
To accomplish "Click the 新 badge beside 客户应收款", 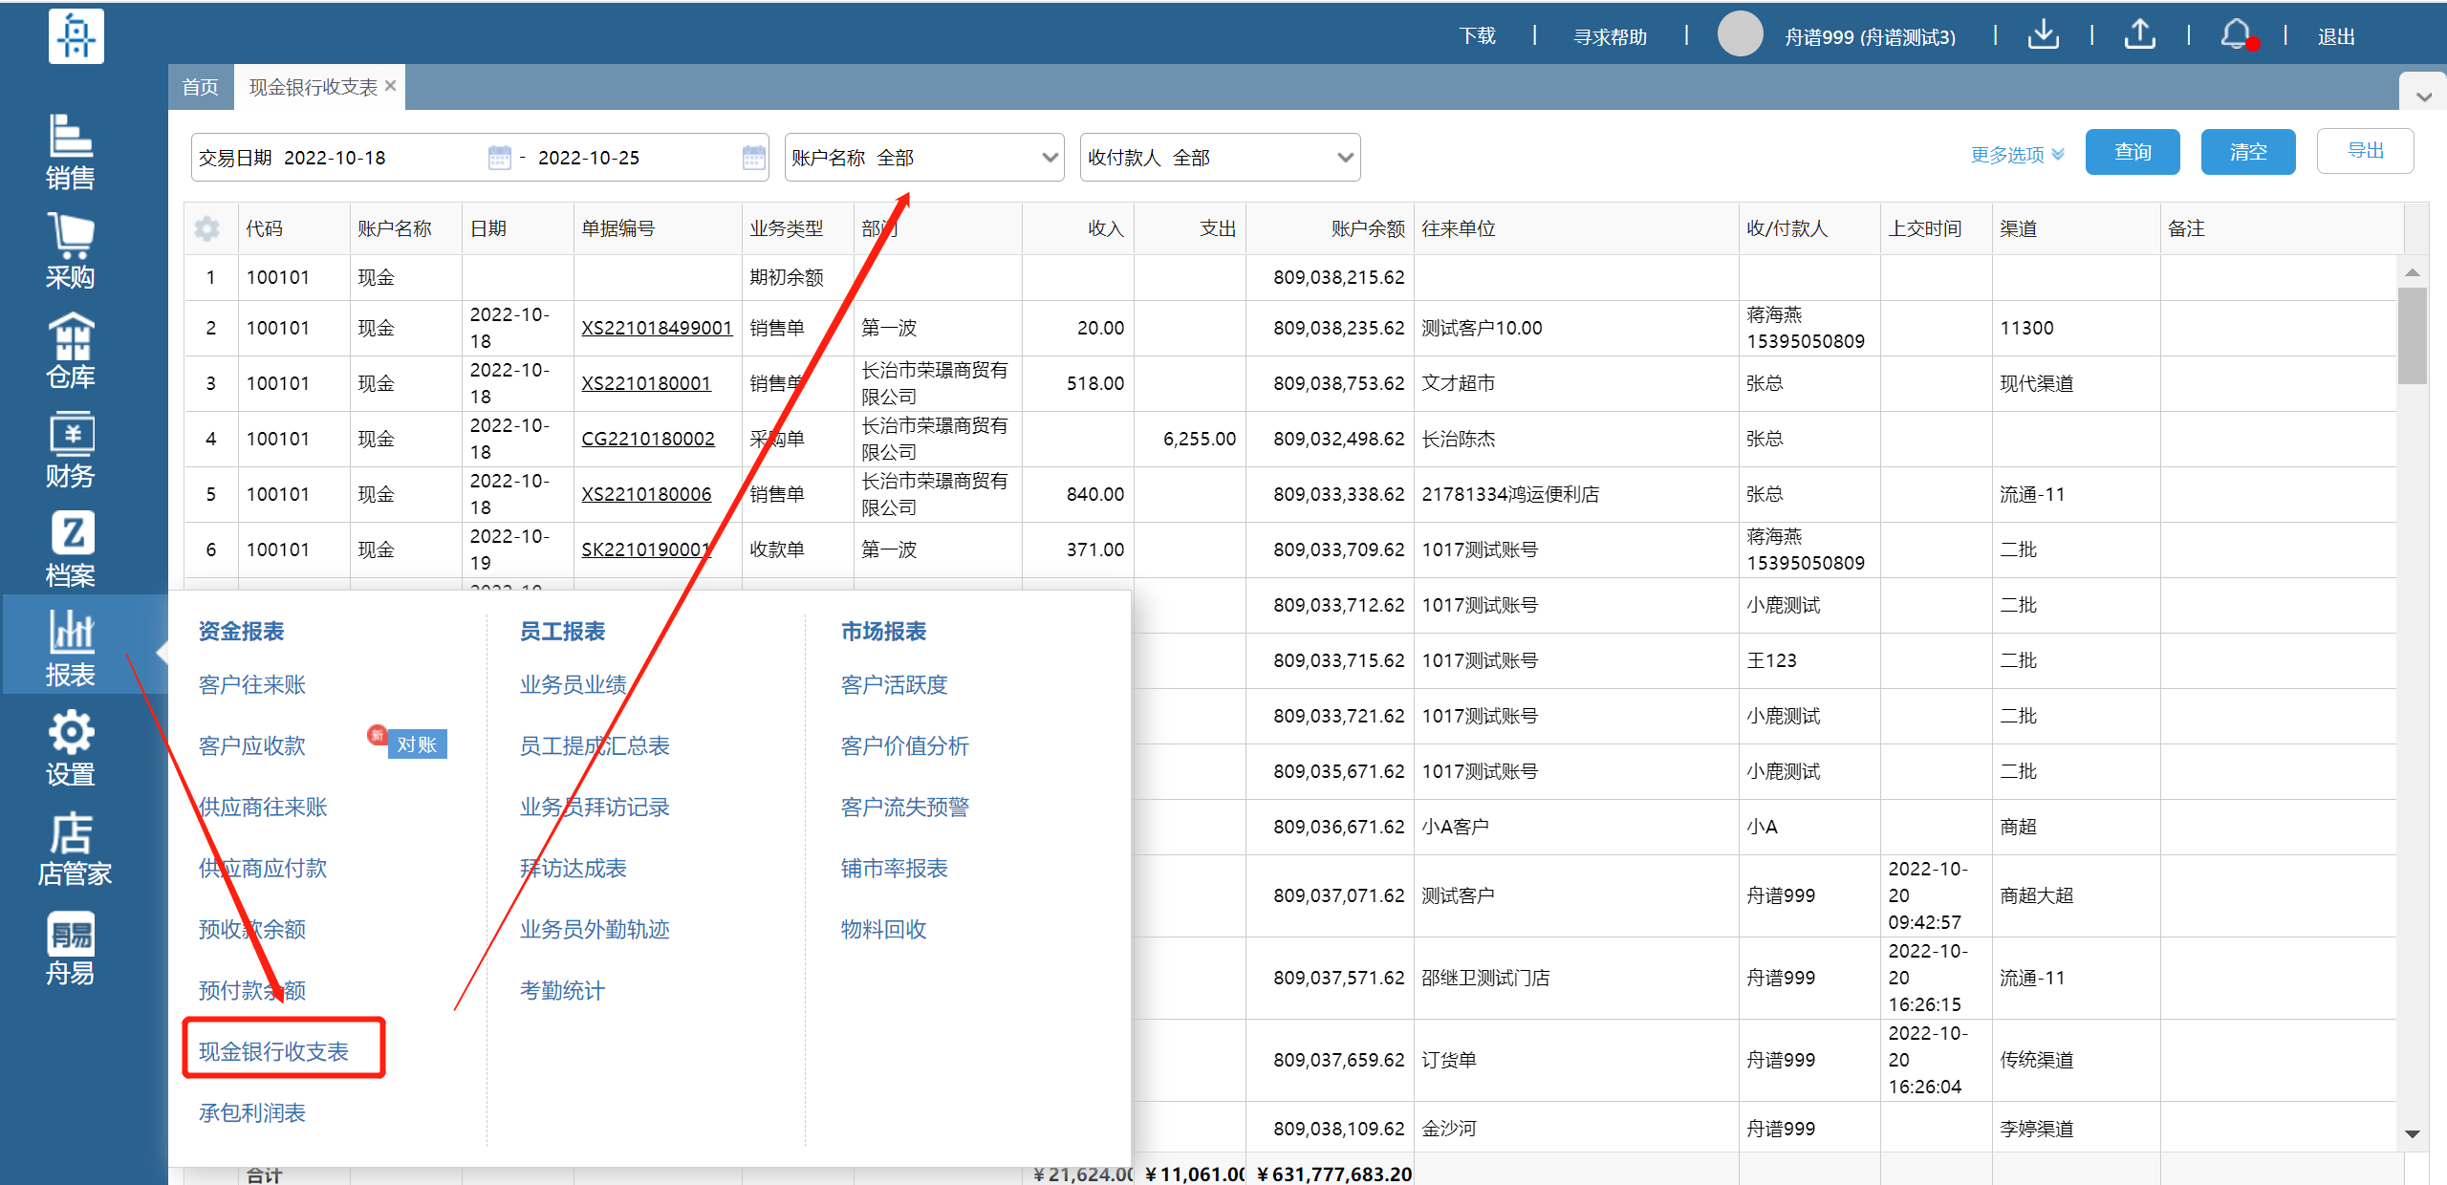I will (377, 735).
